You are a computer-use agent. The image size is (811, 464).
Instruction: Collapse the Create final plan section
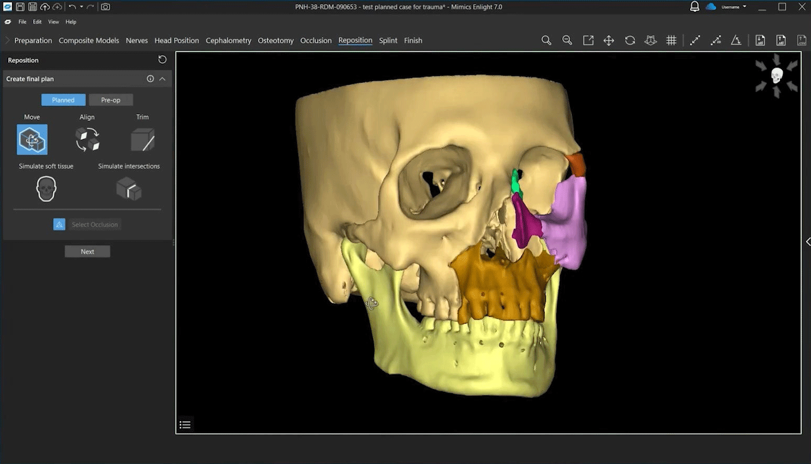coord(163,79)
